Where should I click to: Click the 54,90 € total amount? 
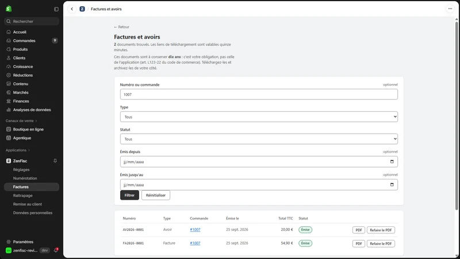[x=287, y=243]
